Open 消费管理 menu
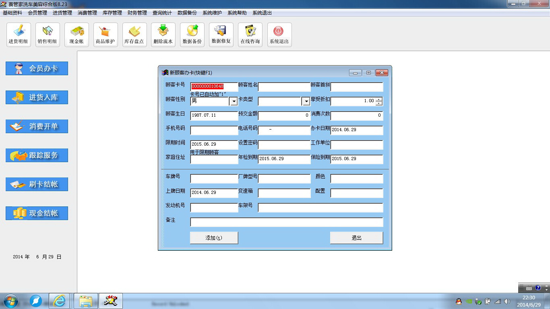The height and width of the screenshot is (309, 550). point(87,13)
